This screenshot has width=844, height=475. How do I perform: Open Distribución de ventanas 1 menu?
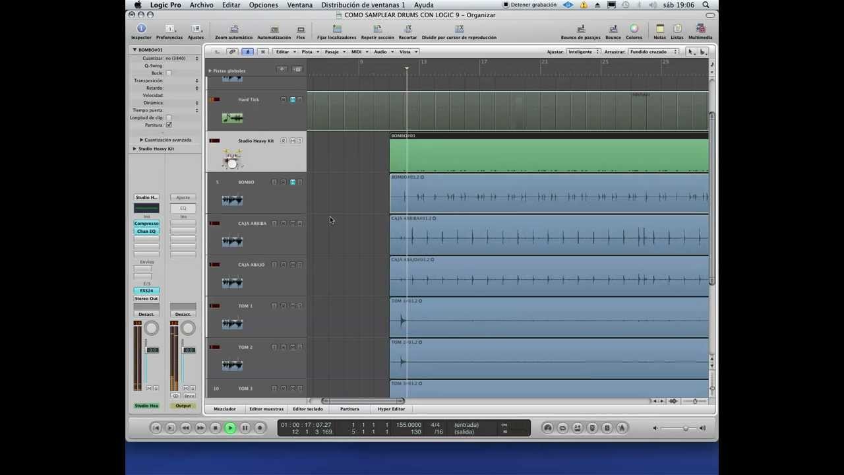click(x=363, y=5)
